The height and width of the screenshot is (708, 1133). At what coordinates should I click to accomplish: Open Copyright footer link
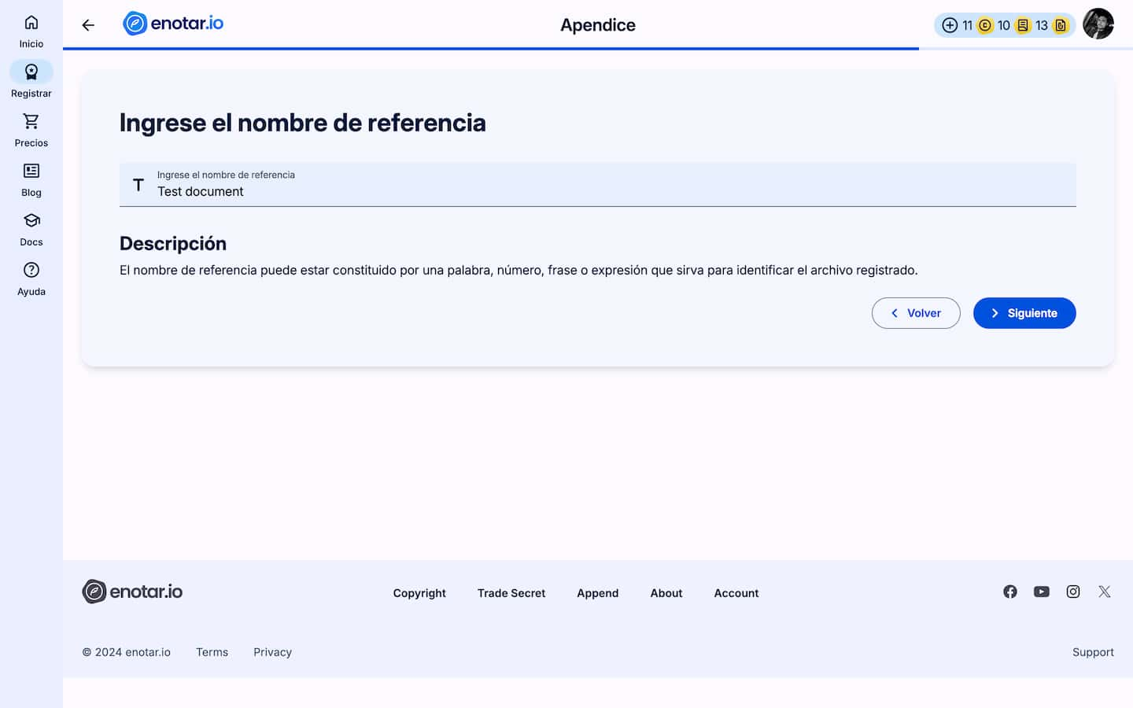[419, 593]
